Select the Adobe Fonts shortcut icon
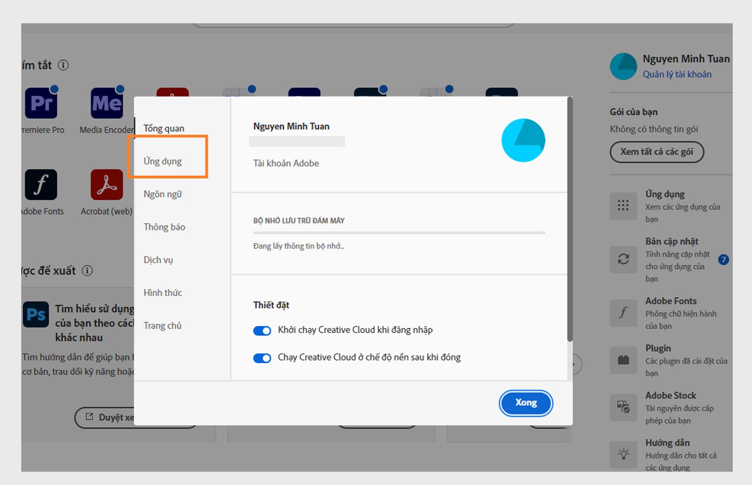 tap(41, 184)
